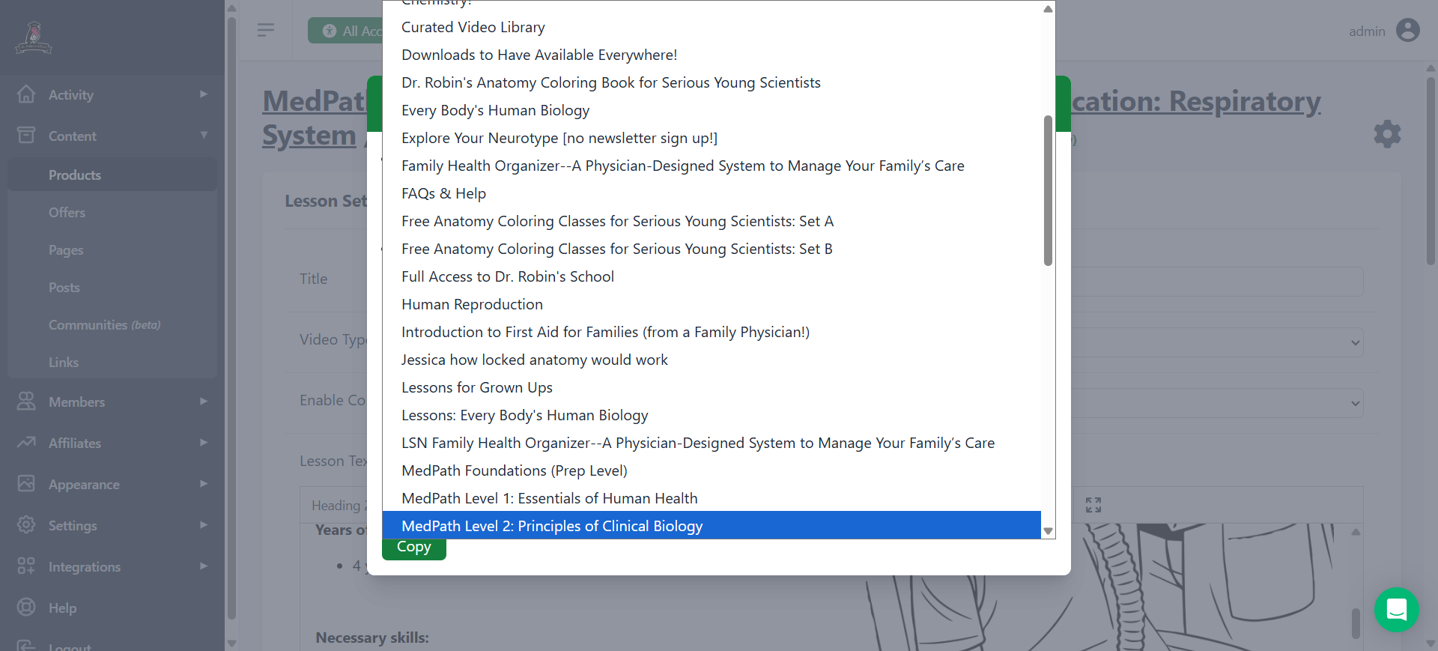Open the Offers page link in sidebar

(x=67, y=213)
